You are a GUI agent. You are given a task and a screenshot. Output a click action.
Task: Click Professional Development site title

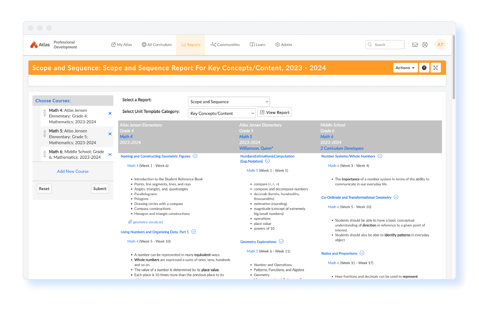coord(65,45)
